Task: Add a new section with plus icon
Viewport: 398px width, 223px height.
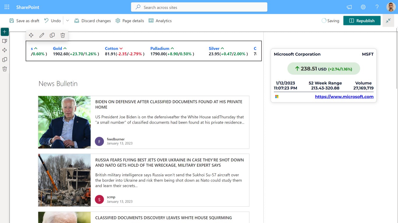Action: [x=5, y=32]
